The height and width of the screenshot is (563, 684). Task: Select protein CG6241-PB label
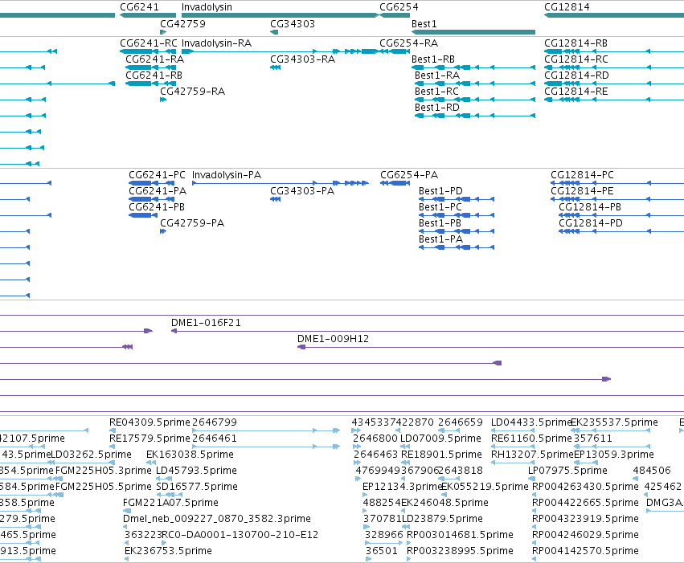click(x=157, y=207)
